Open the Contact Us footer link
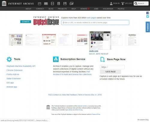 [x=57, y=95]
